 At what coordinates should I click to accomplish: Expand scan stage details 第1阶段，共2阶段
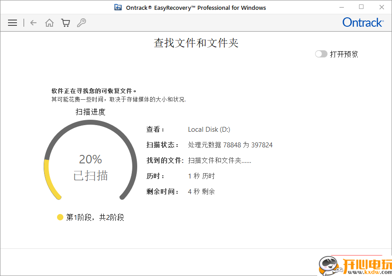[96, 217]
